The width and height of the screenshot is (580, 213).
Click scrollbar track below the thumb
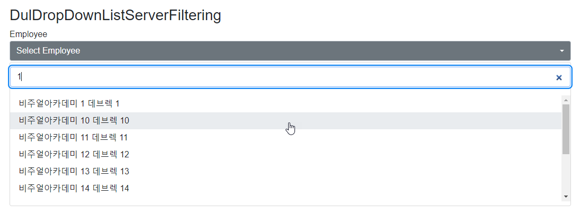[566, 175]
